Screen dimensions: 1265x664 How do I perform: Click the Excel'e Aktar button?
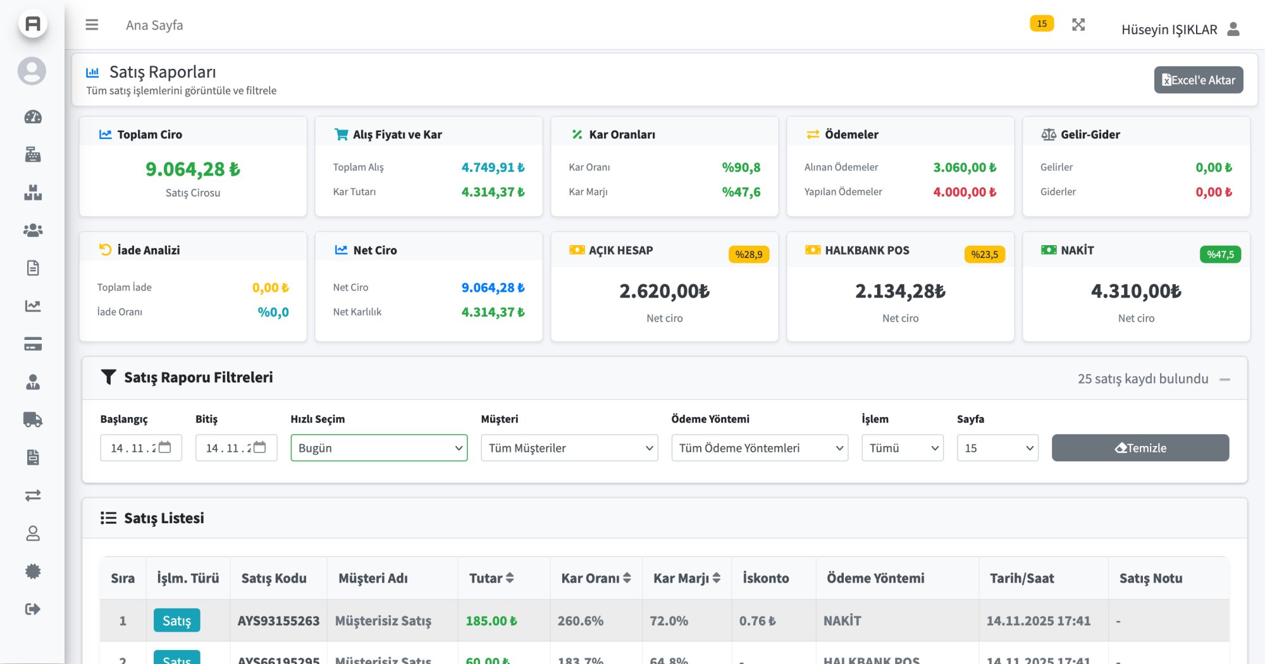coord(1198,80)
